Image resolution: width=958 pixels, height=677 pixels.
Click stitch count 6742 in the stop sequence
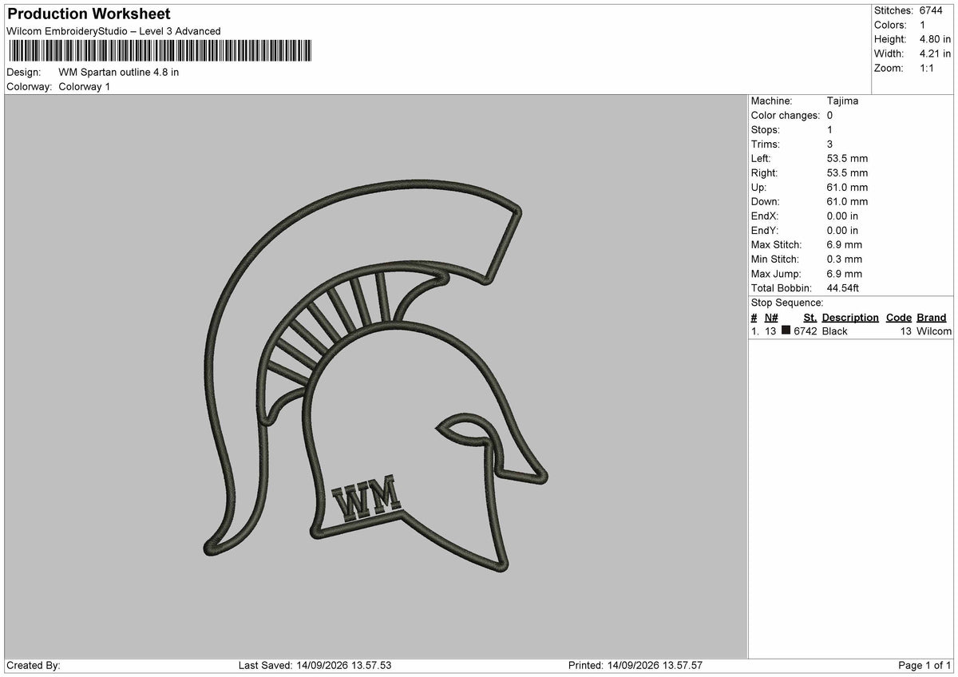[805, 331]
